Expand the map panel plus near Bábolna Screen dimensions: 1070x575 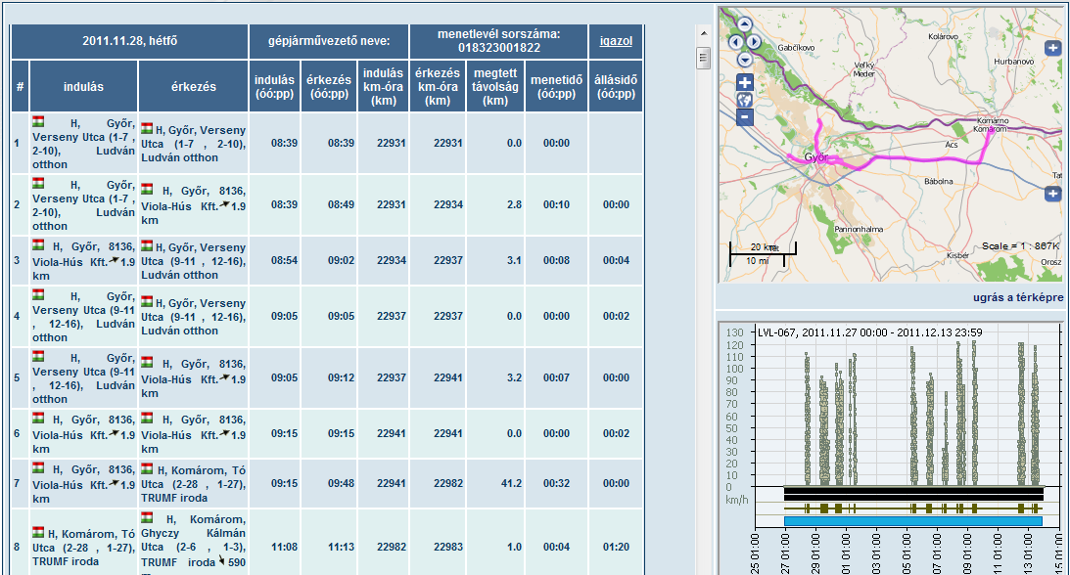coord(1052,195)
